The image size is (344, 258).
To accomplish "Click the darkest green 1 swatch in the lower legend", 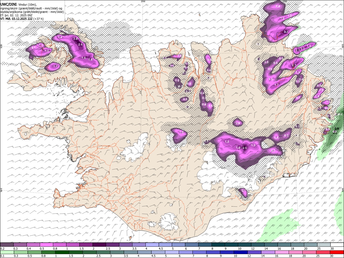I will pos(62,252).
